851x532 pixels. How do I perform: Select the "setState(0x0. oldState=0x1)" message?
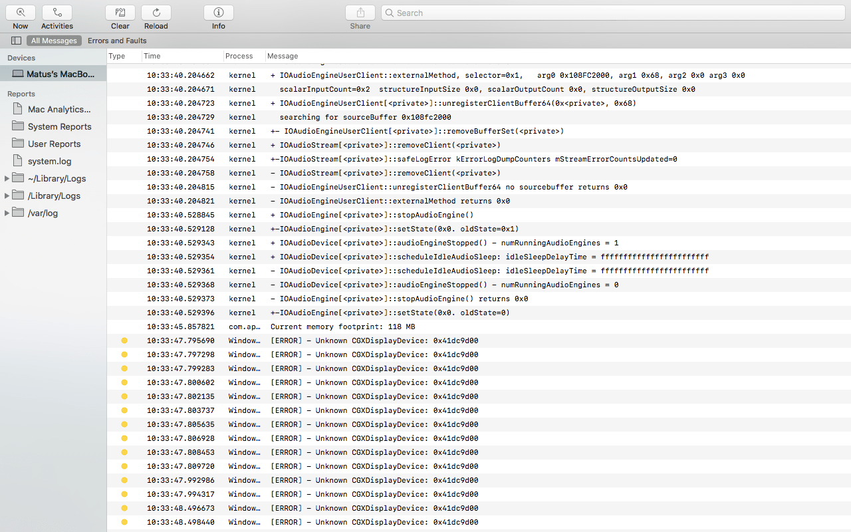[x=395, y=229]
